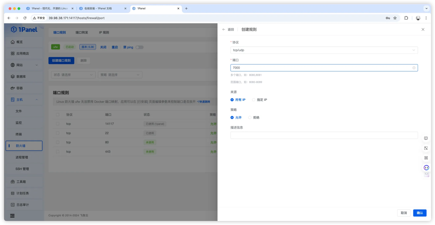Toggle the 禁 ping switch
The image size is (435, 225).
click(x=139, y=47)
